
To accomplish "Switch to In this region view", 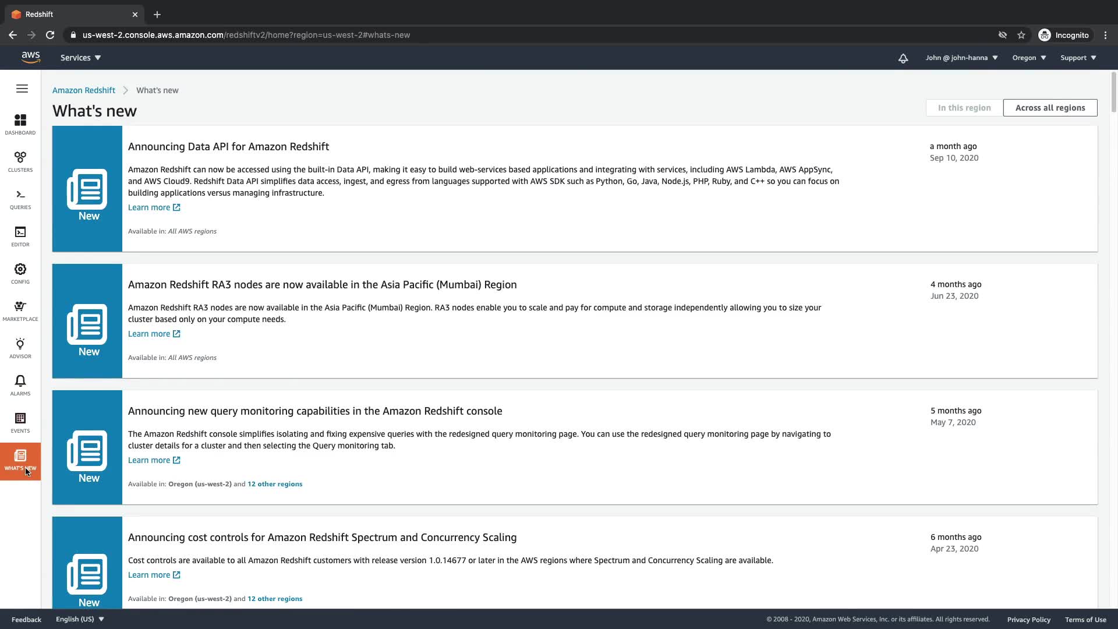I will click(964, 108).
